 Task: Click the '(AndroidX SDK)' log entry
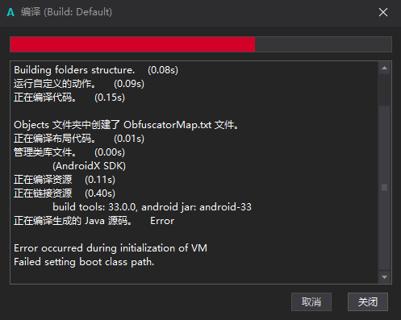click(x=89, y=166)
